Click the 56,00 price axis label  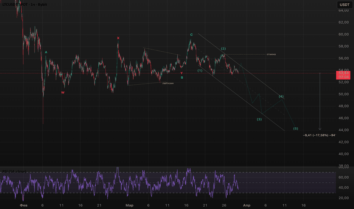[344, 58]
